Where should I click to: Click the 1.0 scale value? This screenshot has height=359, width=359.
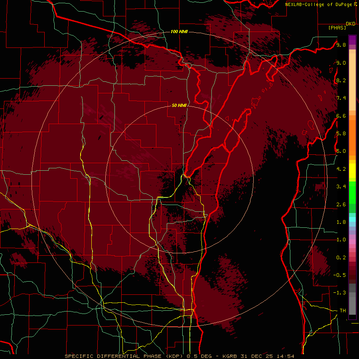pos(341,240)
